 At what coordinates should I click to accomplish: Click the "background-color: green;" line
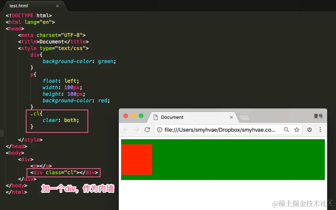[79, 61]
